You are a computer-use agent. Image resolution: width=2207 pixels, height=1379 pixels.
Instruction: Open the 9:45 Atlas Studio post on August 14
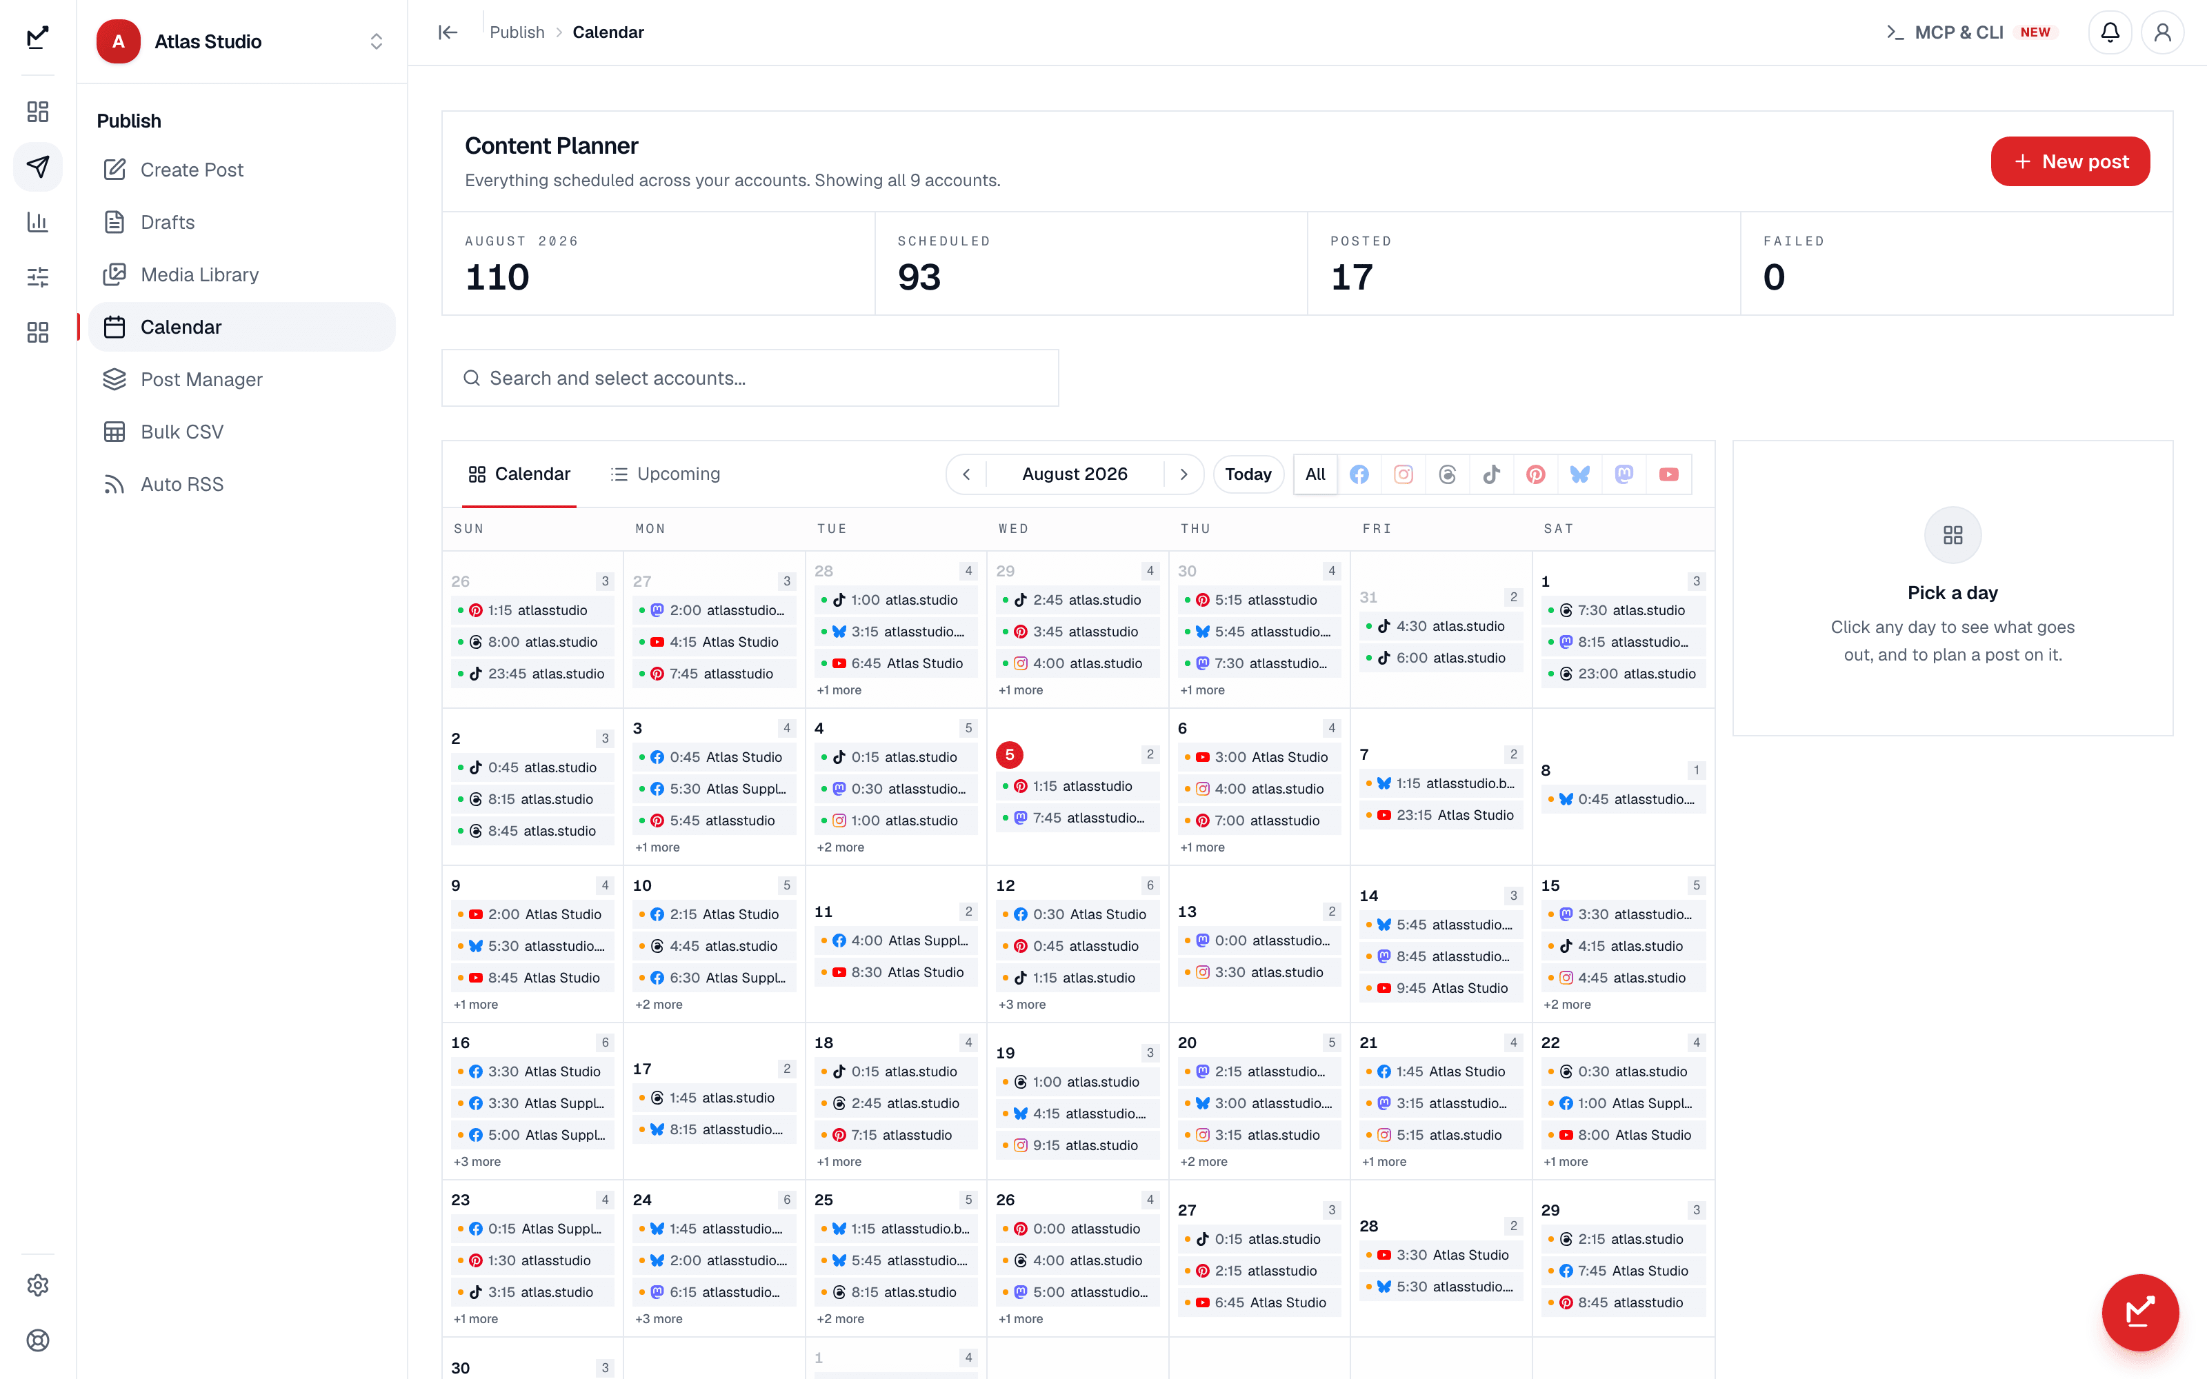tap(1441, 989)
